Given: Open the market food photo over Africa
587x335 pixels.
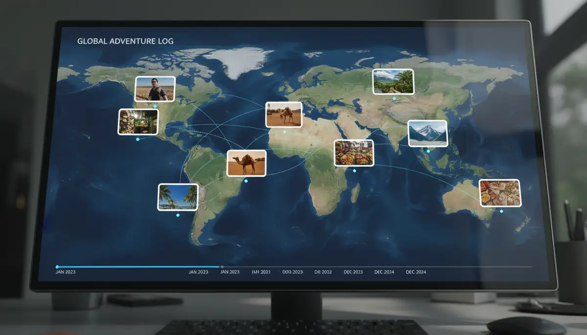Looking at the screenshot, I should pos(354,152).
